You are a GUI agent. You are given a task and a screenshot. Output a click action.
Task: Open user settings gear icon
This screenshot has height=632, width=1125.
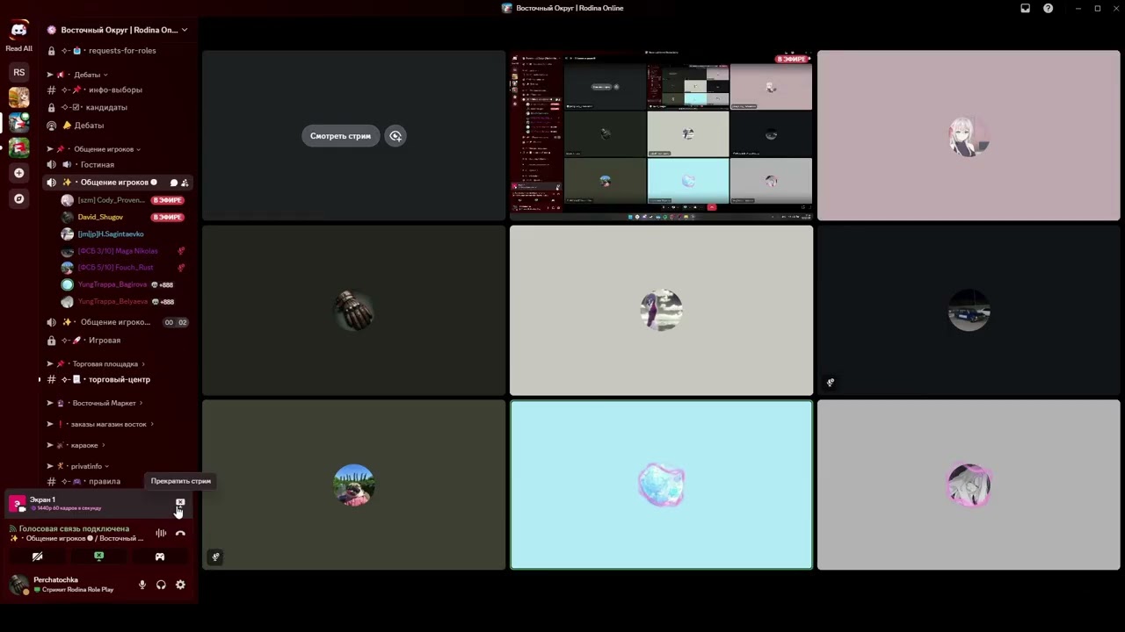click(x=180, y=585)
